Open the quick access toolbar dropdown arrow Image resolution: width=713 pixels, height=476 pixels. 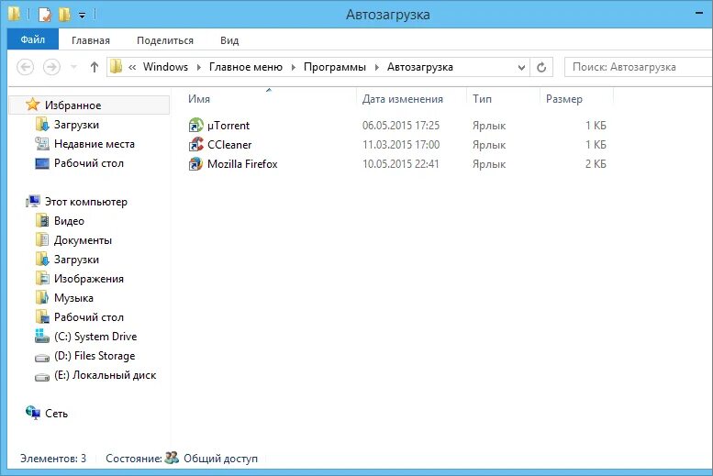[x=82, y=16]
